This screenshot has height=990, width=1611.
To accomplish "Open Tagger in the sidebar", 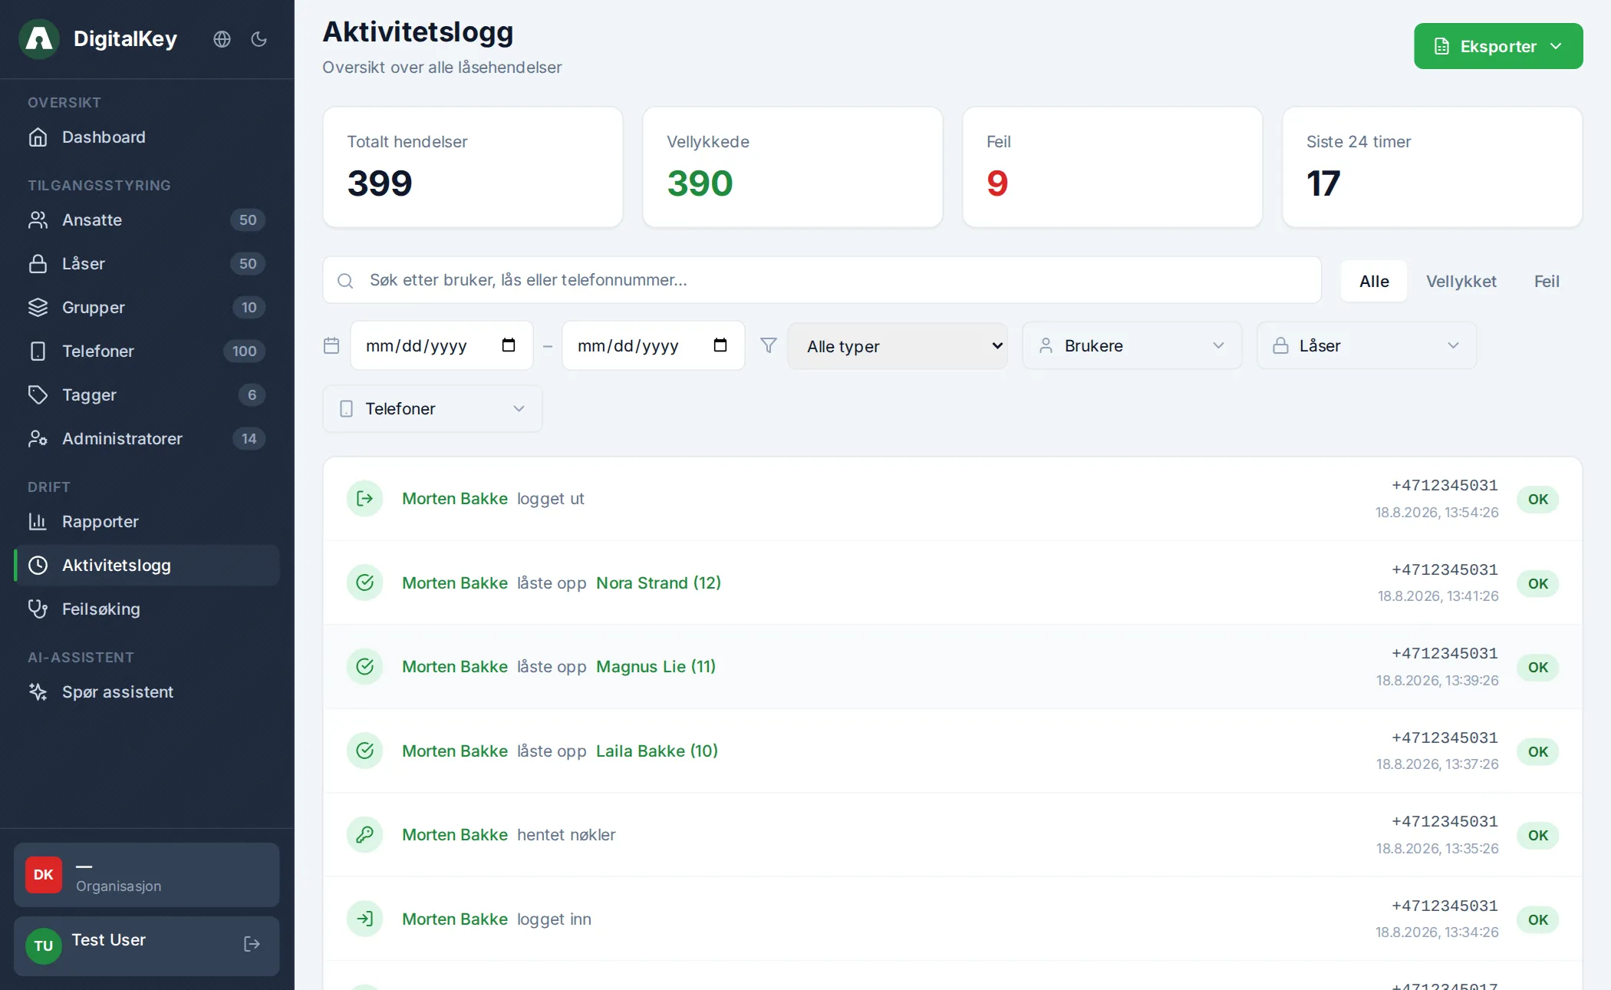I will coord(147,395).
